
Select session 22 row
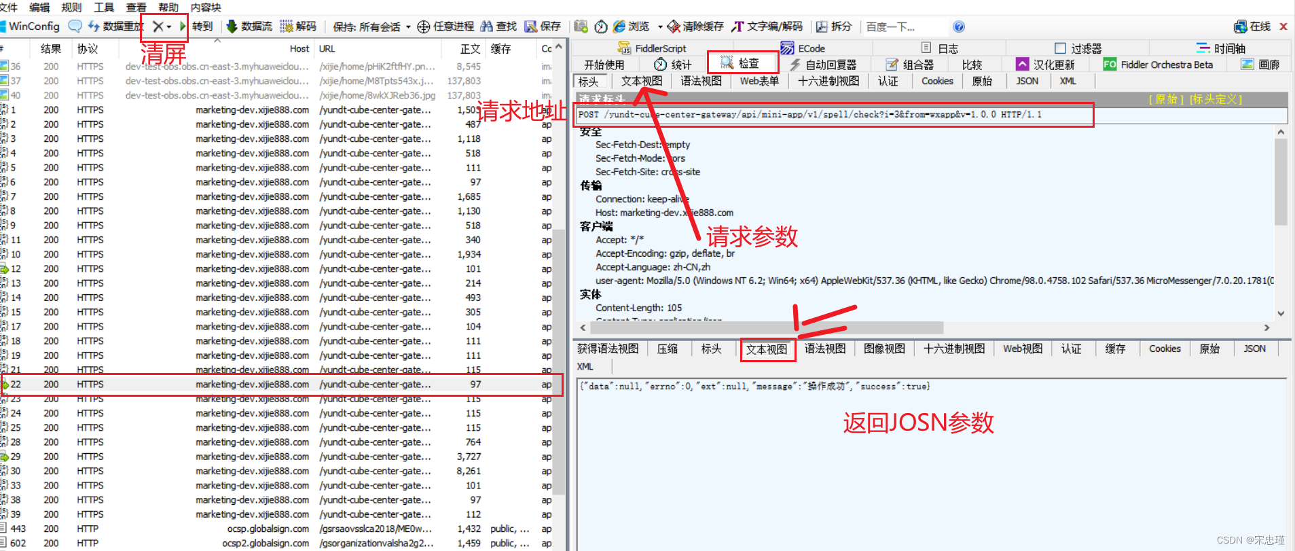click(x=282, y=385)
